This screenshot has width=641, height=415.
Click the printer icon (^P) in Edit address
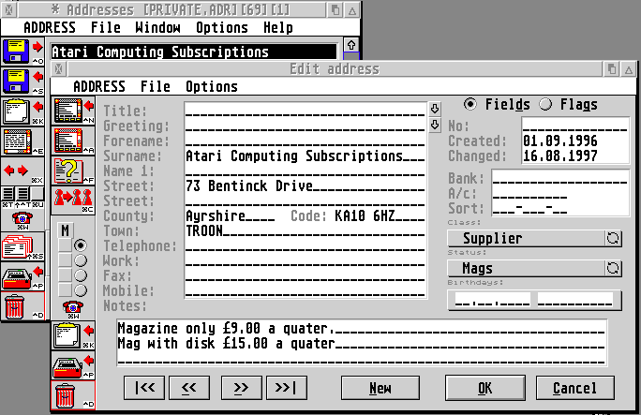73,365
